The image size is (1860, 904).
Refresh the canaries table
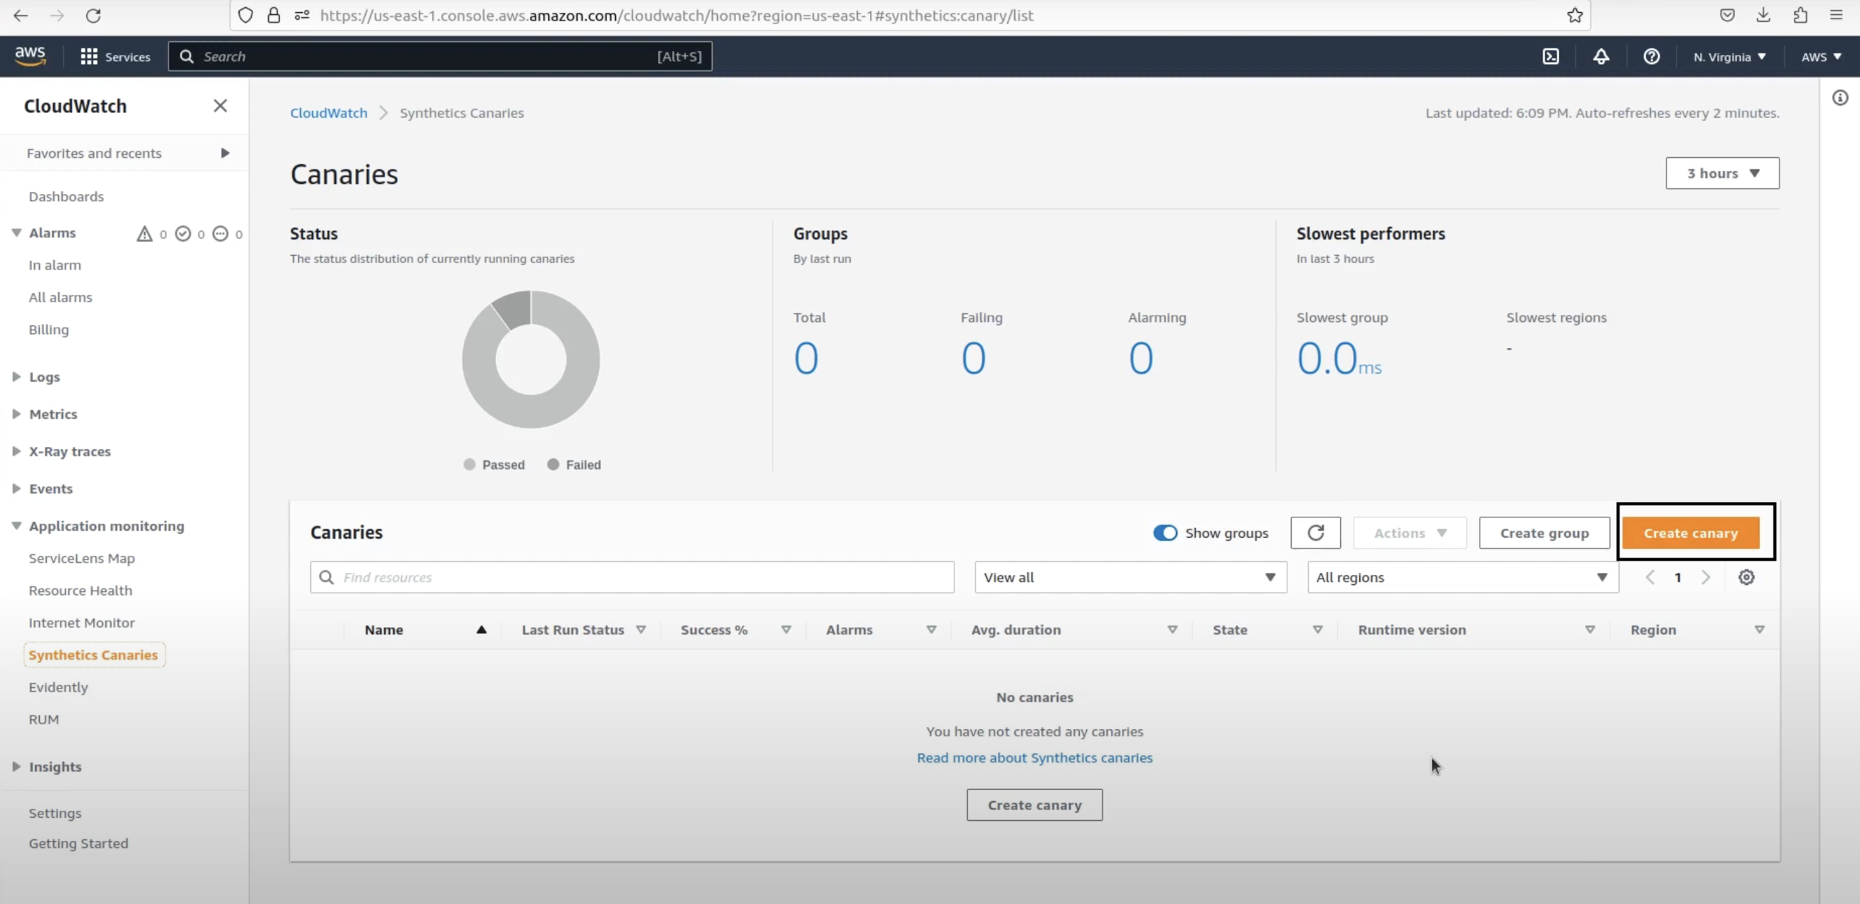[1316, 532]
